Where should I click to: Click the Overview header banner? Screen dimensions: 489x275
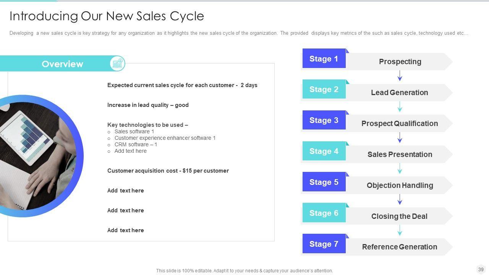click(x=57, y=64)
